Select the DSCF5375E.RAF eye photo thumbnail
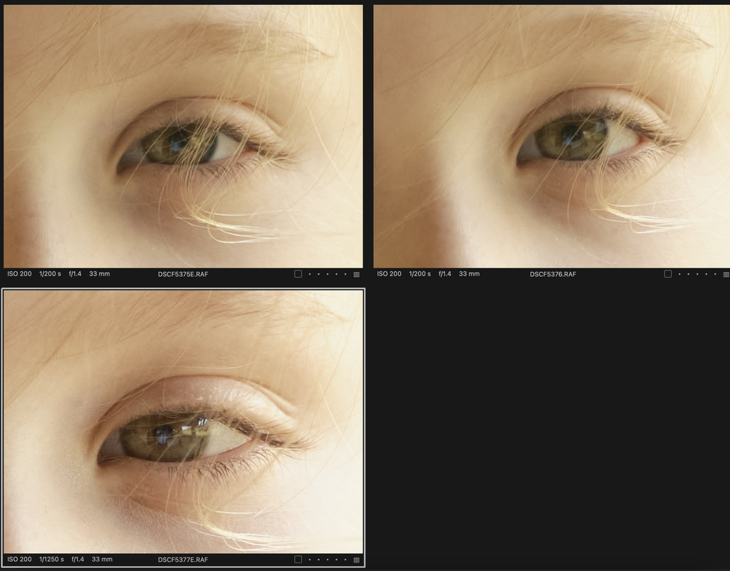 (x=183, y=136)
